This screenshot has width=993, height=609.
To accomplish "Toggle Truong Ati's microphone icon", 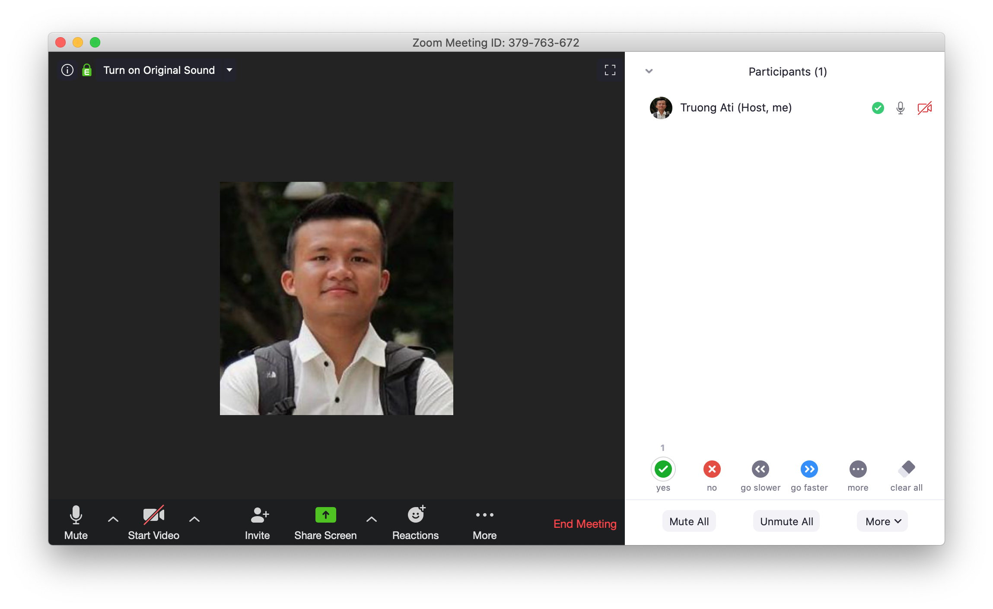I will (901, 108).
